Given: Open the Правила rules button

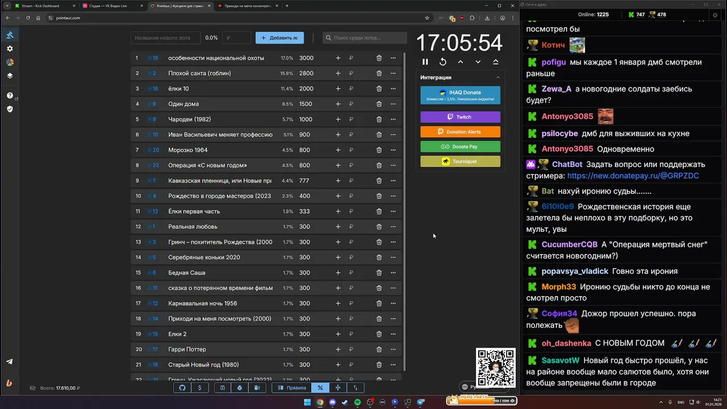Looking at the screenshot, I should tap(291, 388).
